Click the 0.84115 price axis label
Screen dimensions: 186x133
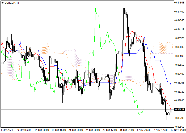[x=180, y=29]
